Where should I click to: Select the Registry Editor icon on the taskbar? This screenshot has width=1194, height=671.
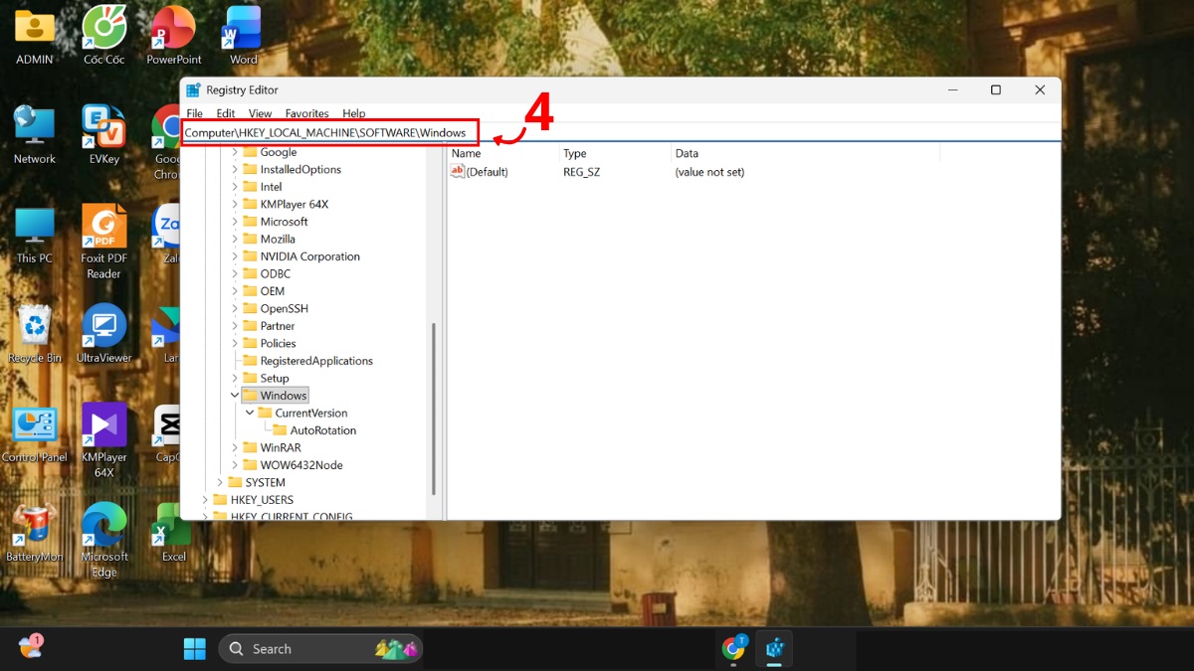(774, 648)
